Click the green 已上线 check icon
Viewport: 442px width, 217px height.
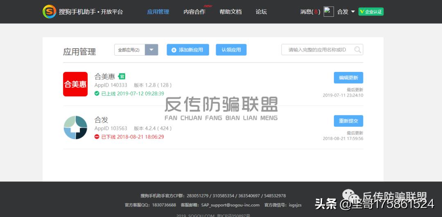(97, 93)
